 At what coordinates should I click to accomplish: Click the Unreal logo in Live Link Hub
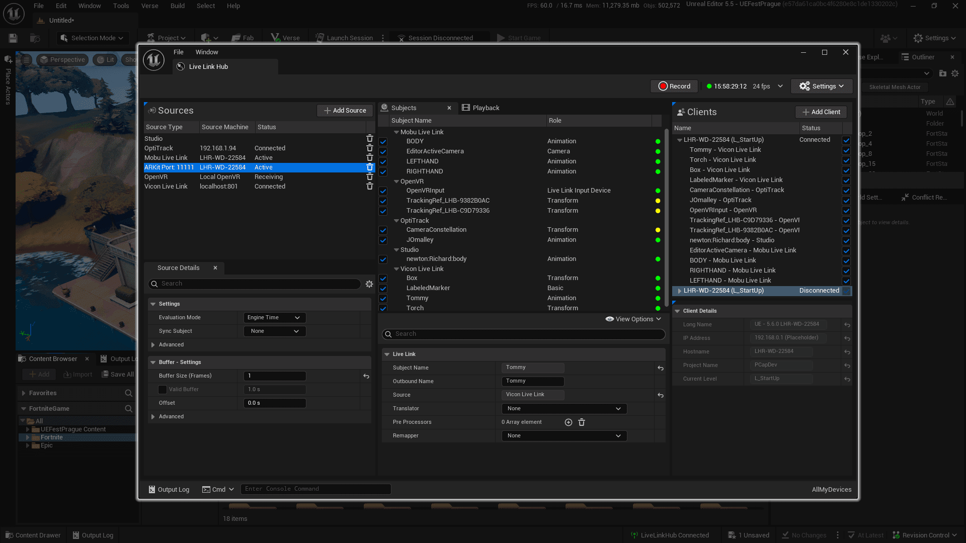154,60
